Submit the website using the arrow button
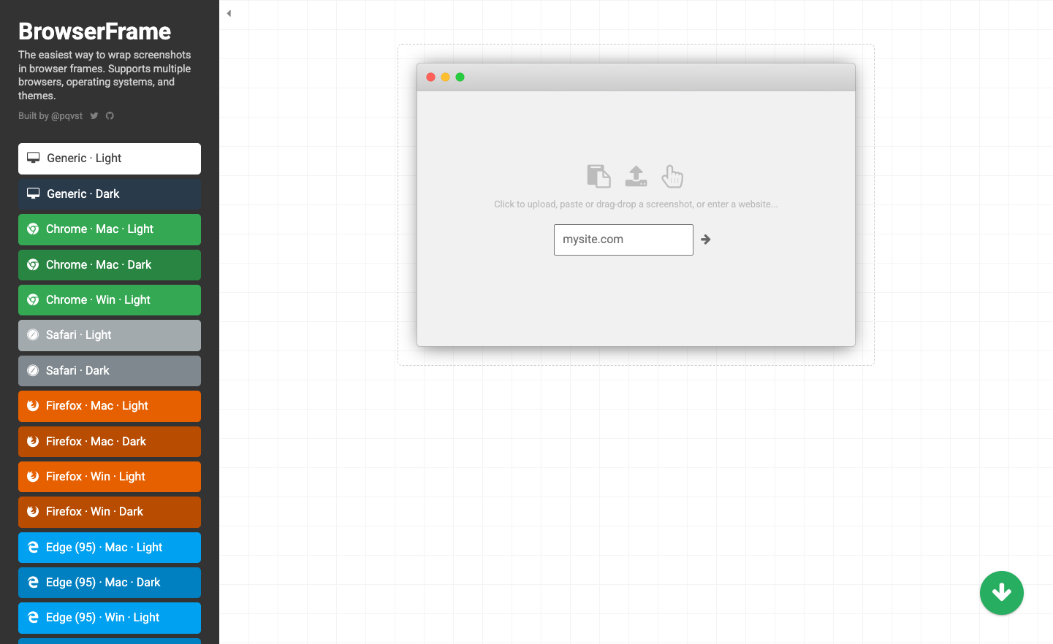1053x644 pixels. tap(705, 239)
